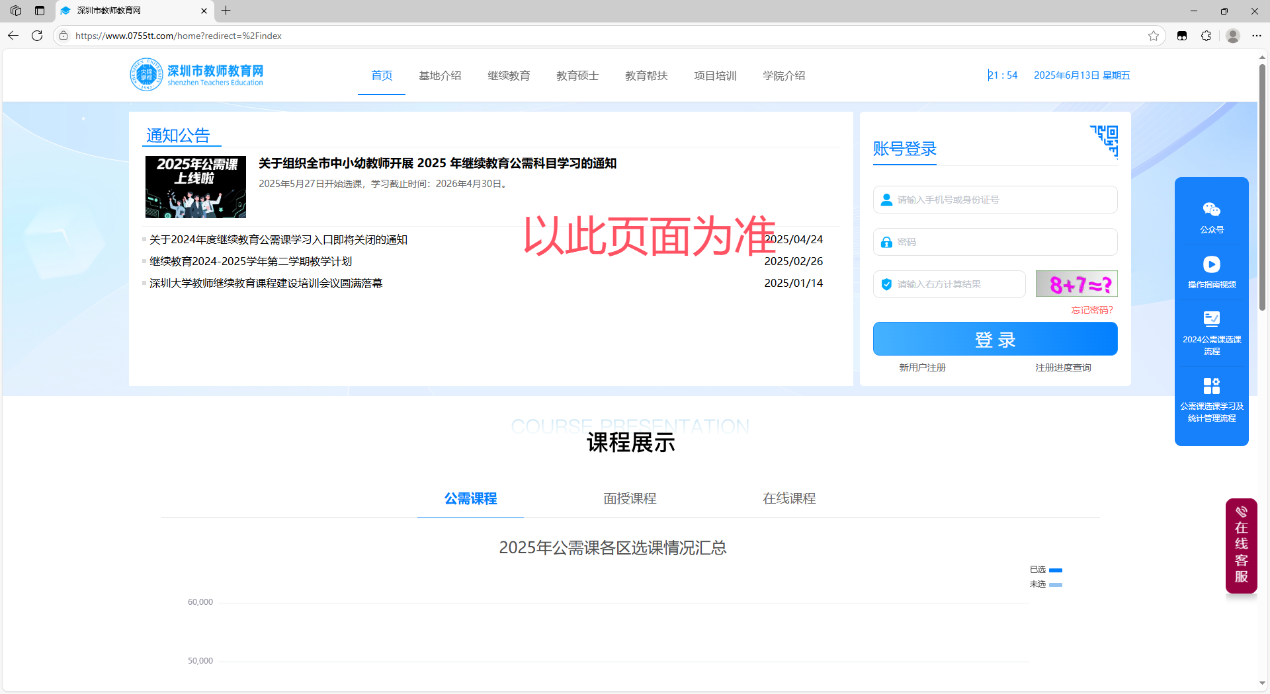The height and width of the screenshot is (694, 1270).
Task: Favorite this page with the star icon
Action: 1153,36
